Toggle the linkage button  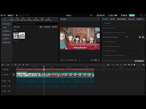(x=121, y=65)
